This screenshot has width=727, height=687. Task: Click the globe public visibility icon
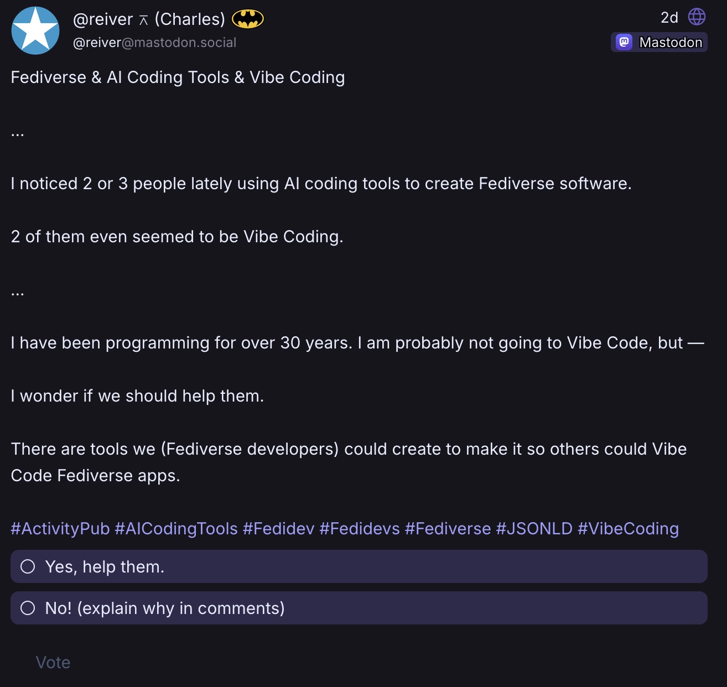697,17
